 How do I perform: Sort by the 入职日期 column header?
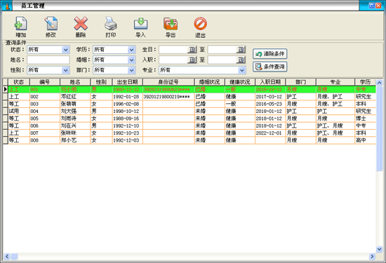click(x=270, y=82)
